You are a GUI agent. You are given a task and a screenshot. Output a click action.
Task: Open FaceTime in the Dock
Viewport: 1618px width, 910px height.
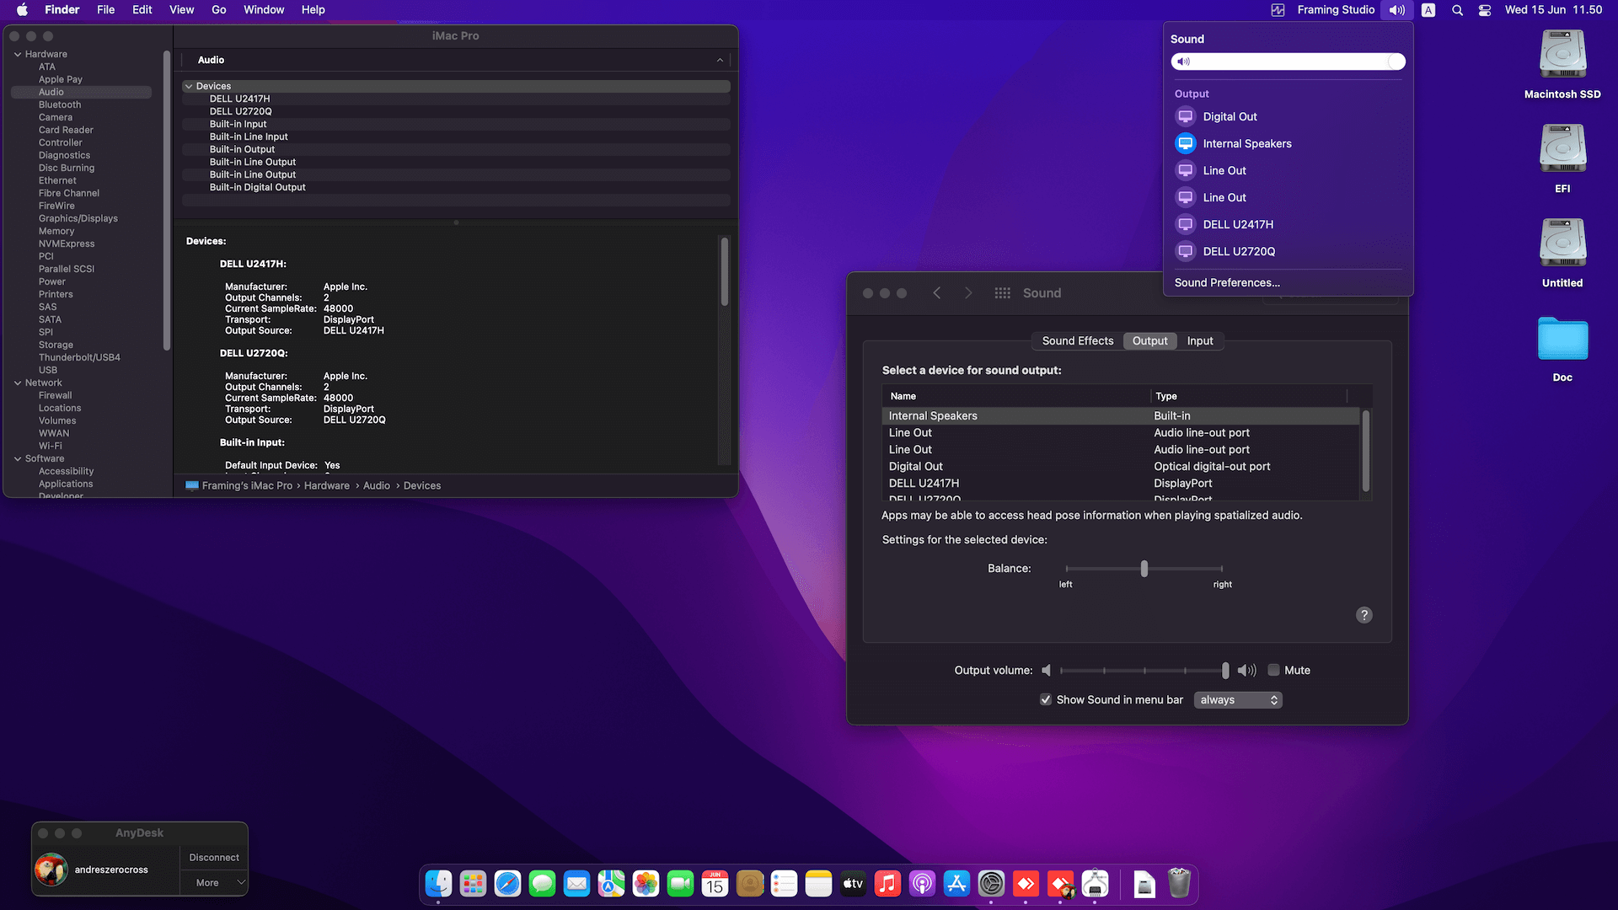click(680, 883)
